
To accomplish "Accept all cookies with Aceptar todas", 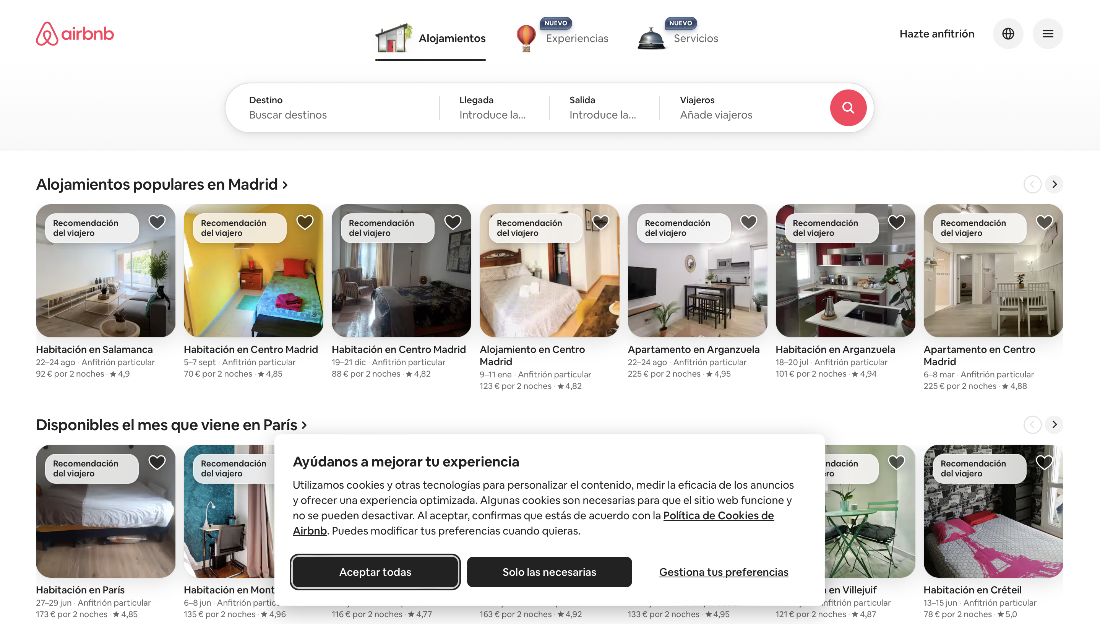I will tap(375, 572).
